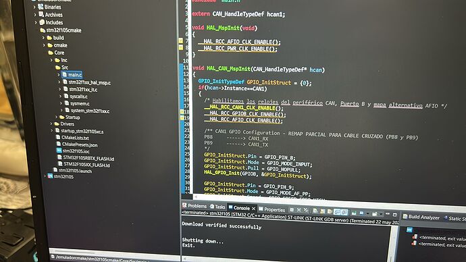466x262 pixels.
Task: Click the Includes icon in project tree
Action: click(x=42, y=22)
